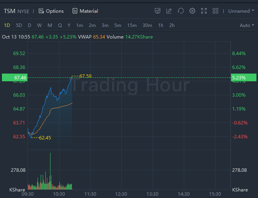Select the 15m interval
The image size is (258, 198).
(132, 25)
